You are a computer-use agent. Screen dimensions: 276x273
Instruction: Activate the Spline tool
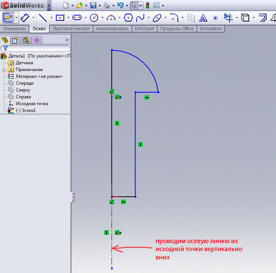140,17
